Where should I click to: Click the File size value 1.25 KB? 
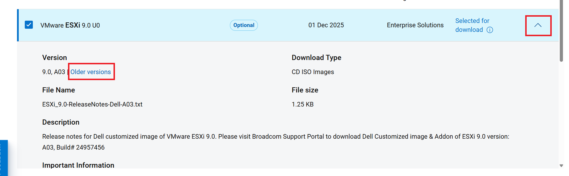pyautogui.click(x=302, y=104)
